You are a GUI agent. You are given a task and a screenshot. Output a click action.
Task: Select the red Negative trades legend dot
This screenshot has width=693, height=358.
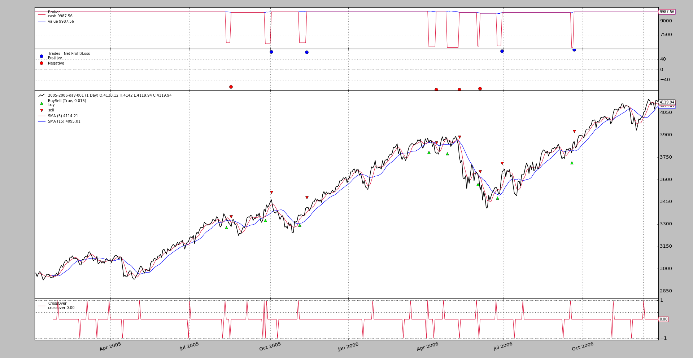point(42,63)
